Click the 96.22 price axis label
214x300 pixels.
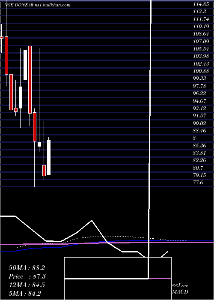coord(199,93)
